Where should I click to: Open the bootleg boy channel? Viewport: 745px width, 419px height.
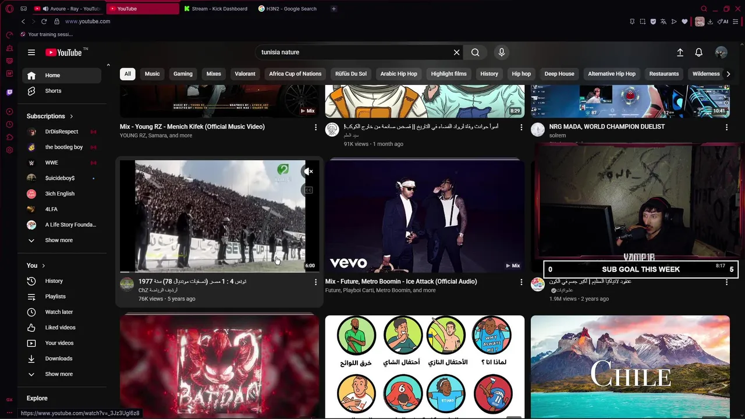pos(62,147)
